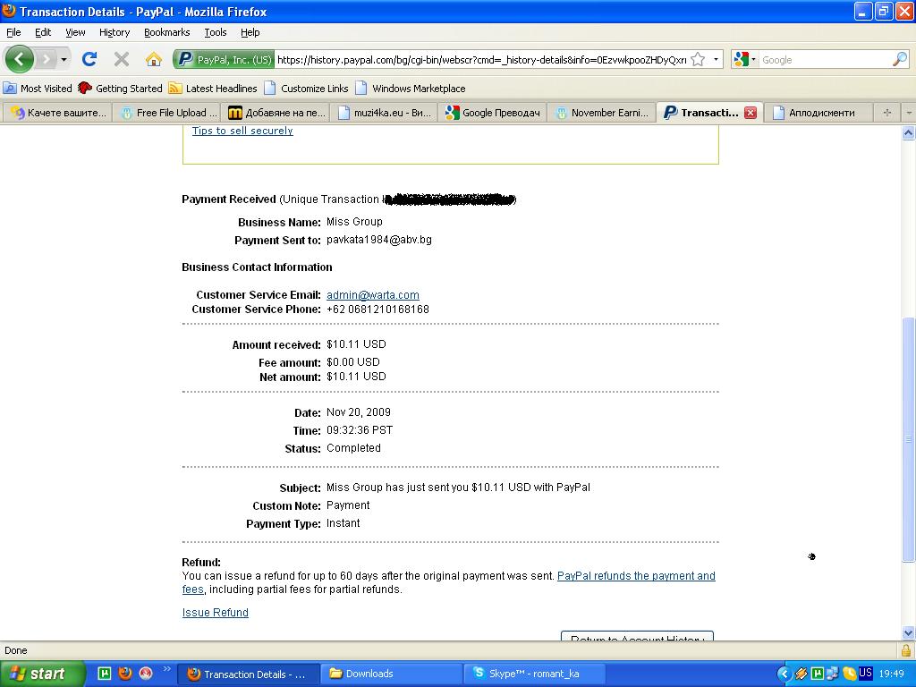Viewport: 916px width, 687px height.
Task: Bookmark this page with the star
Action: pos(698,60)
